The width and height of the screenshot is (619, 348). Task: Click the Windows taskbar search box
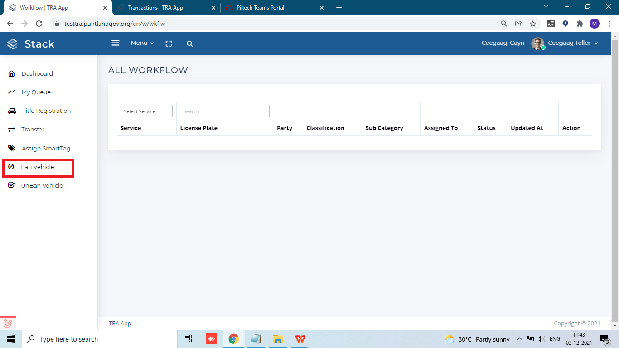click(x=100, y=339)
